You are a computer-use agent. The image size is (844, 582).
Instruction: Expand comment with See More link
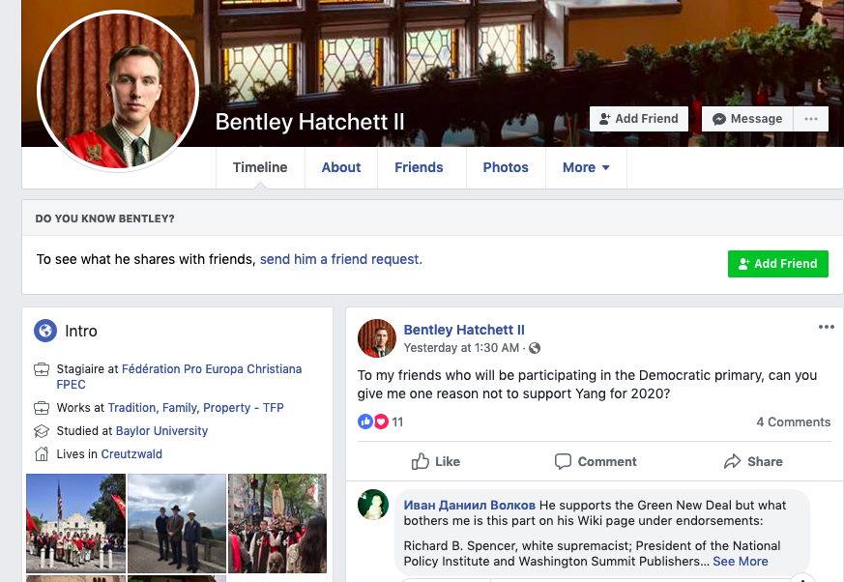click(741, 561)
